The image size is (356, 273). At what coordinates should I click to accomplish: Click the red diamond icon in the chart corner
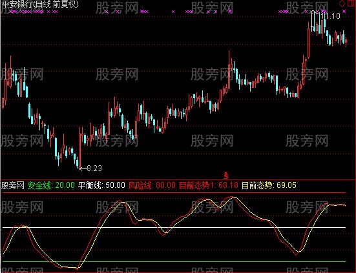click(342, 4)
